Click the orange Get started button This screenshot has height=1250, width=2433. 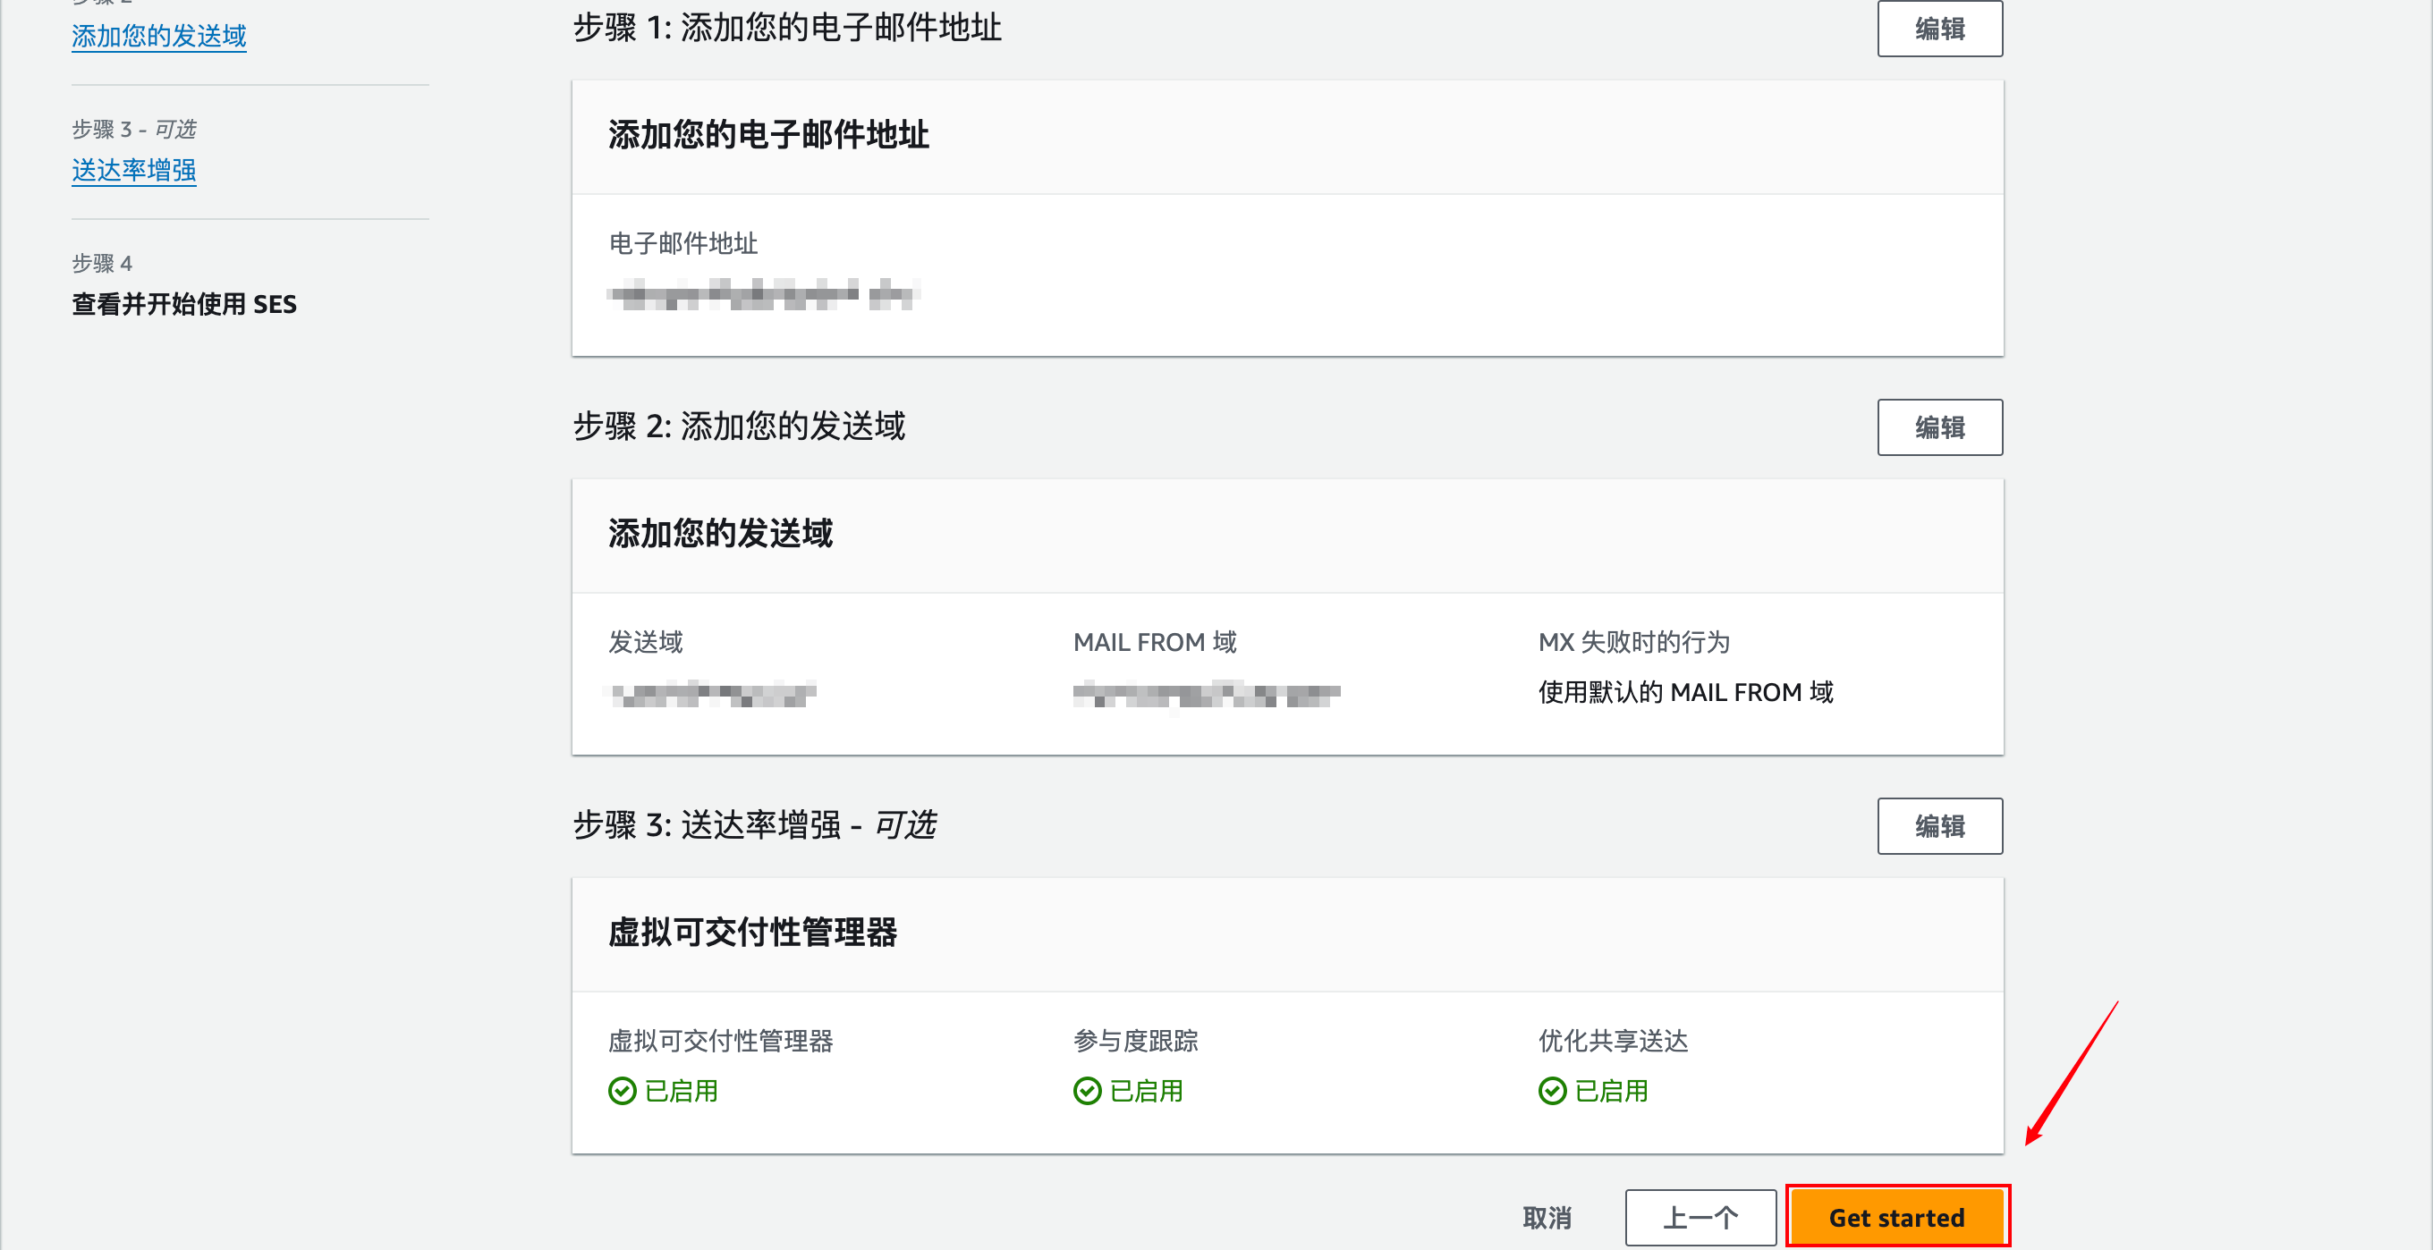point(1896,1217)
